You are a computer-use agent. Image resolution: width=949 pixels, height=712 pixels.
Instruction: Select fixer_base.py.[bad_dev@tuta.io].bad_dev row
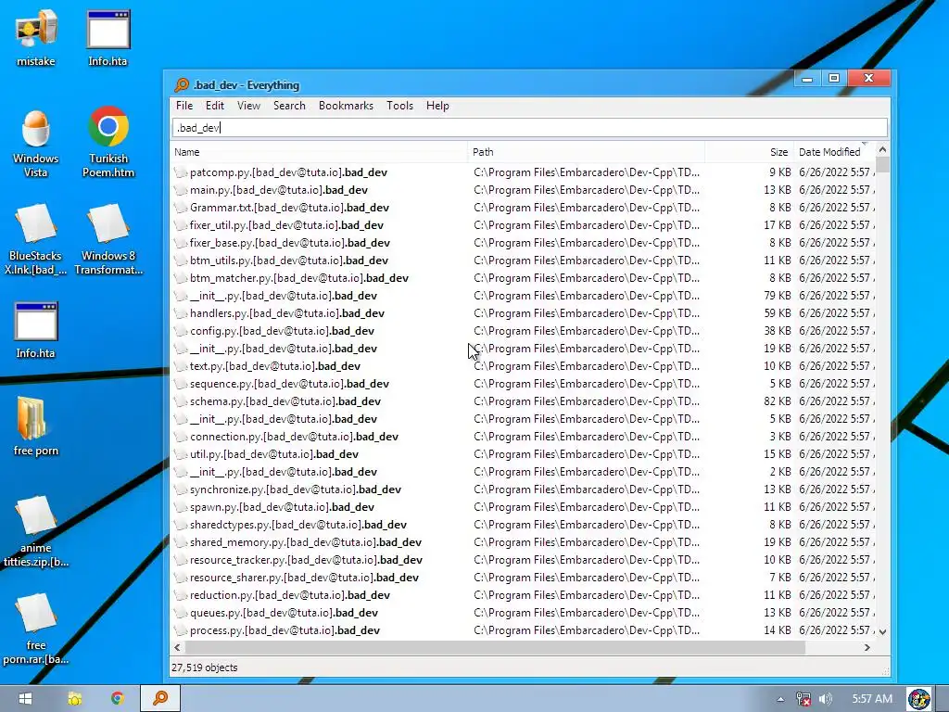coord(523,243)
